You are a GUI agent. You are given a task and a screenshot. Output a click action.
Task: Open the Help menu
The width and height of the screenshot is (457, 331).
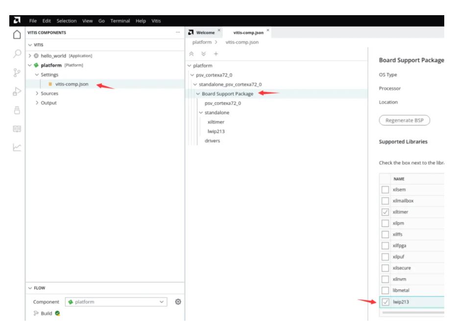coord(141,21)
